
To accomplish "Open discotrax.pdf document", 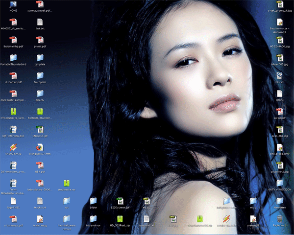I will pos(13,76).
